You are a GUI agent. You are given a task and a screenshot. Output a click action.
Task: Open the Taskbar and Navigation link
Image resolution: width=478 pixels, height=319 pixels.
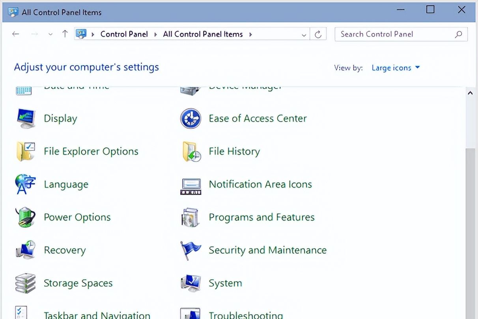[x=97, y=315]
